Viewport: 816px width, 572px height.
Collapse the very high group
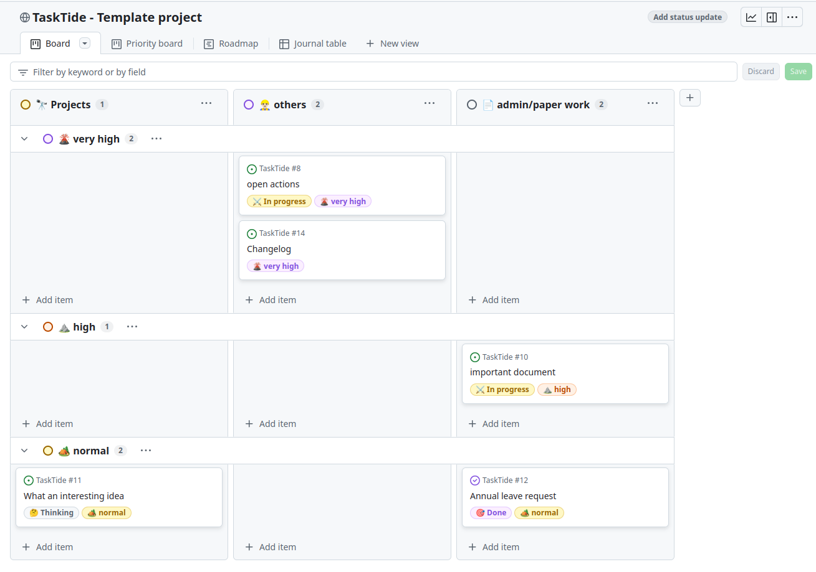tap(24, 139)
